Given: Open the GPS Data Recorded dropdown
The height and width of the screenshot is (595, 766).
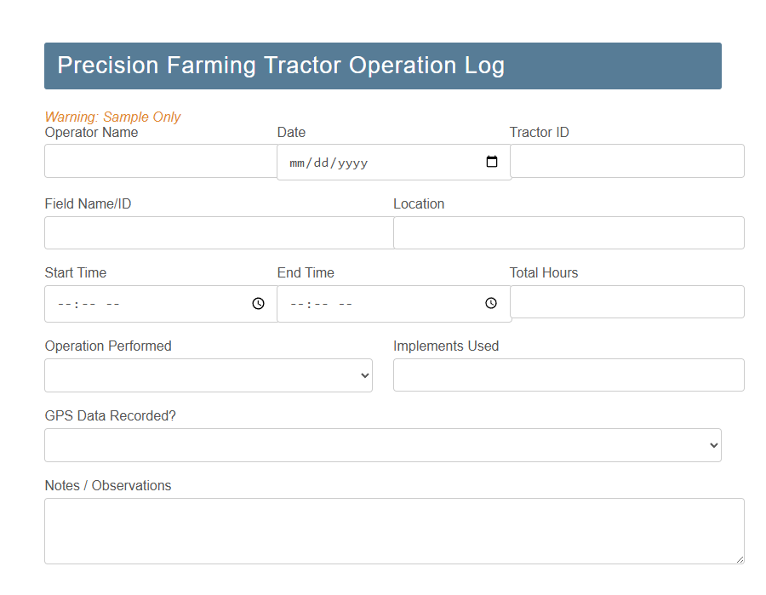Looking at the screenshot, I should [382, 444].
